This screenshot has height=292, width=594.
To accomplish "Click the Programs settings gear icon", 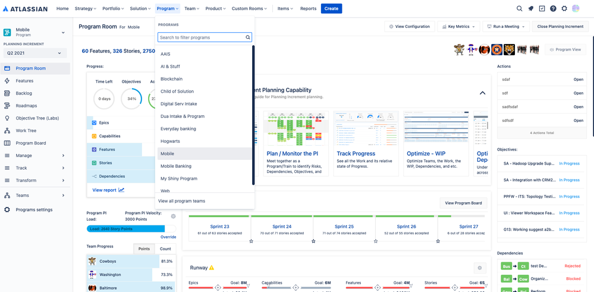I will click(x=7, y=210).
